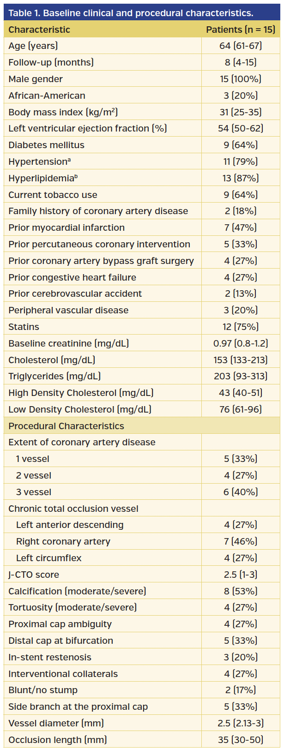Image resolution: width=290 pixels, height=755 pixels.
Task: Click the Triglycerides (mg/dL) row label
Action: click(x=54, y=376)
